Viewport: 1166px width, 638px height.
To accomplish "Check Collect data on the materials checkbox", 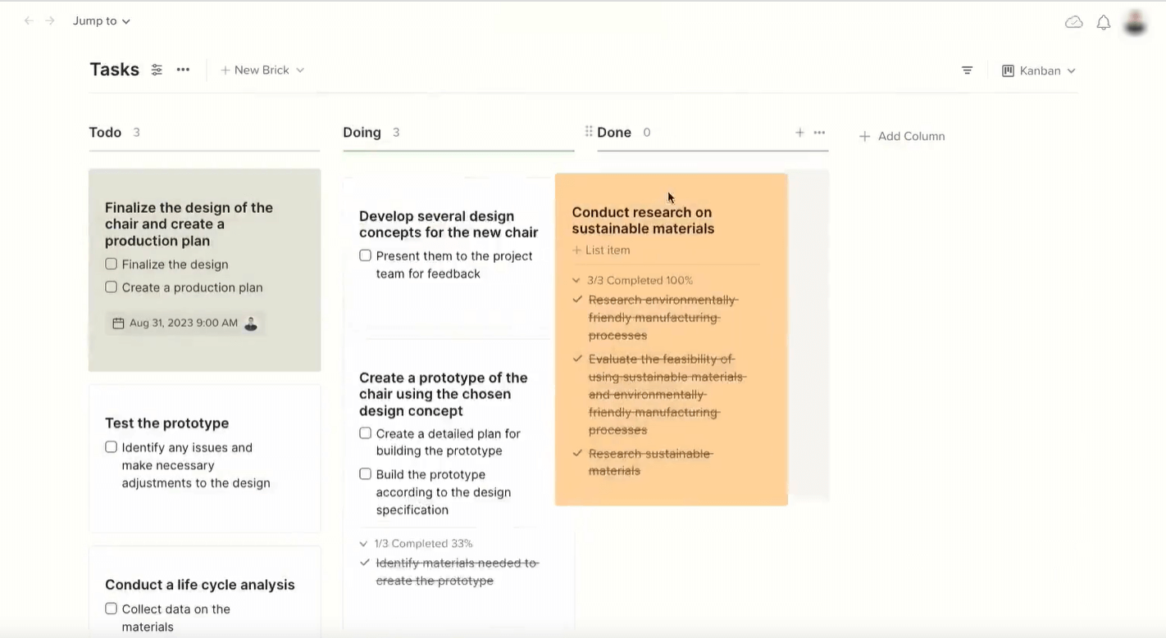I will 111,608.
